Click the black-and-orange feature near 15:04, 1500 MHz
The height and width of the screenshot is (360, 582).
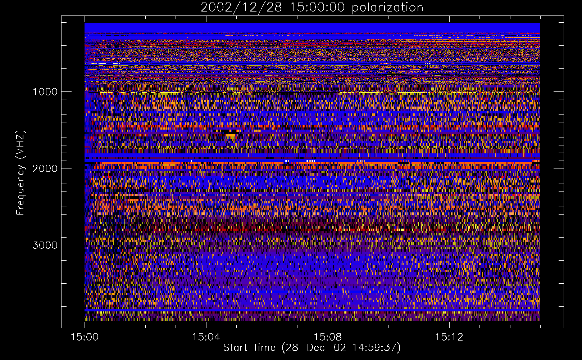tap(229, 134)
